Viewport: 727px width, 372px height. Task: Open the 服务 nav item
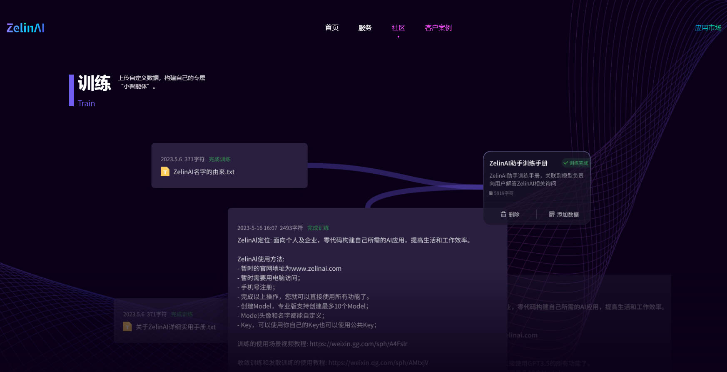point(365,28)
